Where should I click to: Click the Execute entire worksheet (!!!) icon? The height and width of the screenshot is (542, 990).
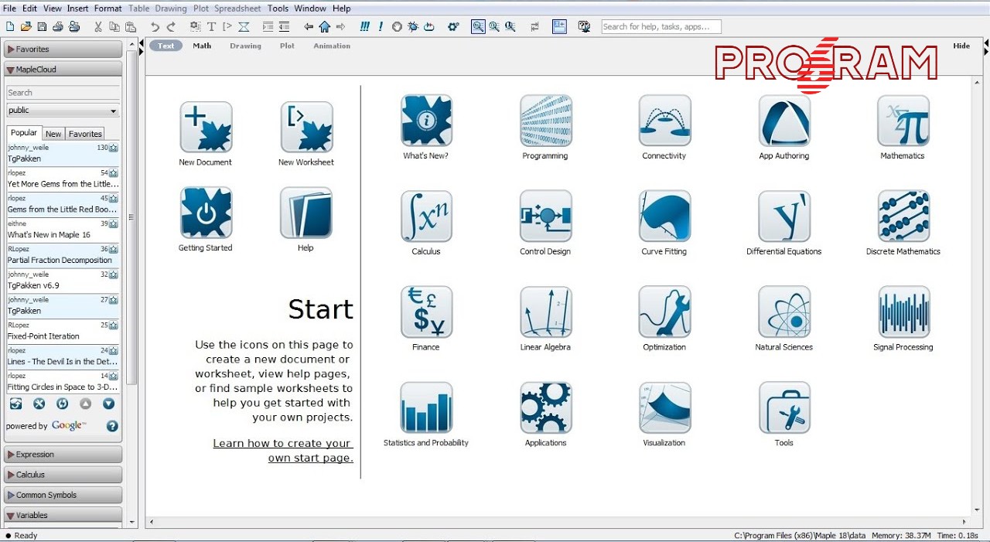[x=365, y=26]
